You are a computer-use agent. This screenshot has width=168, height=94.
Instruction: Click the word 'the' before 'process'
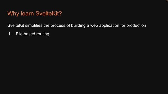[46, 25]
